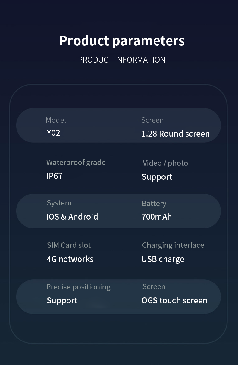Click Support under Video / photo
Viewport: 238px width, 365px height.
(157, 177)
